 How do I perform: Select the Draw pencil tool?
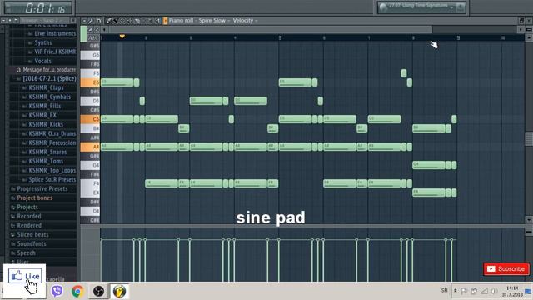tap(108, 21)
